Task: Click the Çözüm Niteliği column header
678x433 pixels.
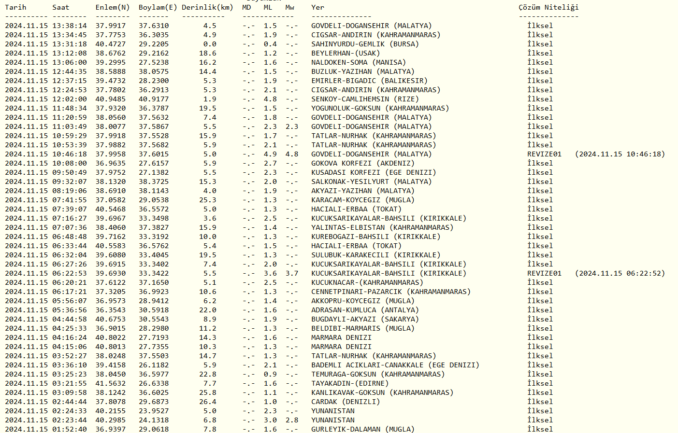Action: [x=548, y=7]
